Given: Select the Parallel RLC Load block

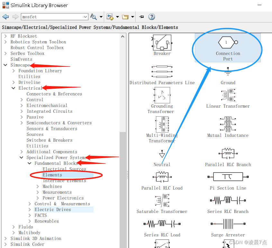Looking at the screenshot, I should tap(162, 177).
